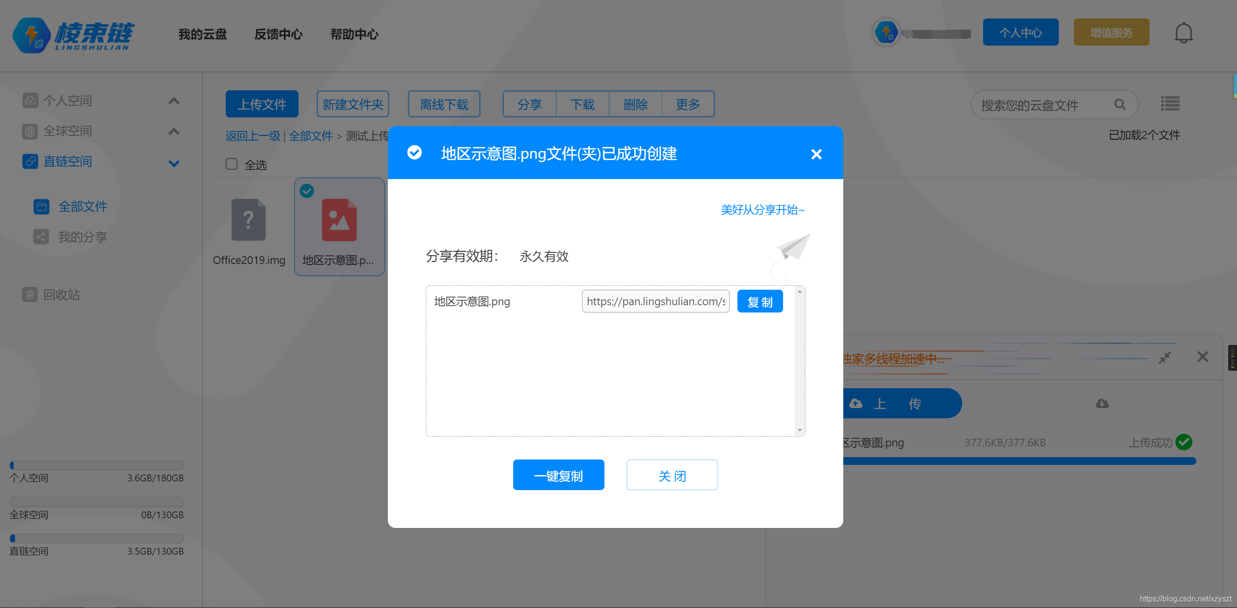Click the notification bell icon
This screenshot has height=608, width=1237.
[1183, 33]
